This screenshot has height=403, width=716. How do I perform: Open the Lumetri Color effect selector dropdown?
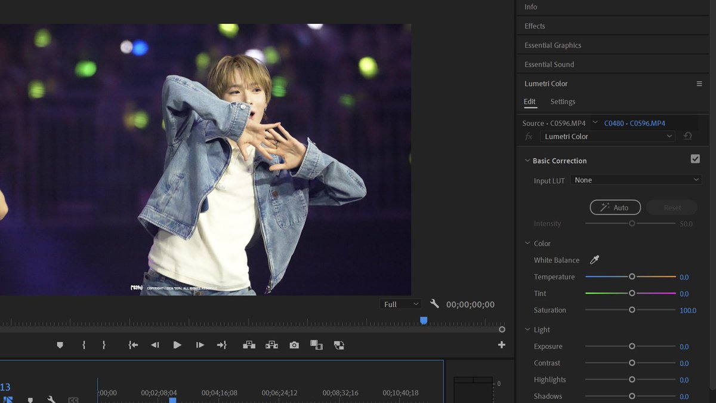607,136
